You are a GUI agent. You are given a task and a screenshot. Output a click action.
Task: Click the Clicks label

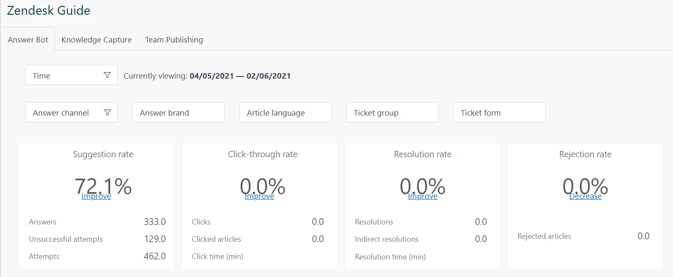[201, 222]
